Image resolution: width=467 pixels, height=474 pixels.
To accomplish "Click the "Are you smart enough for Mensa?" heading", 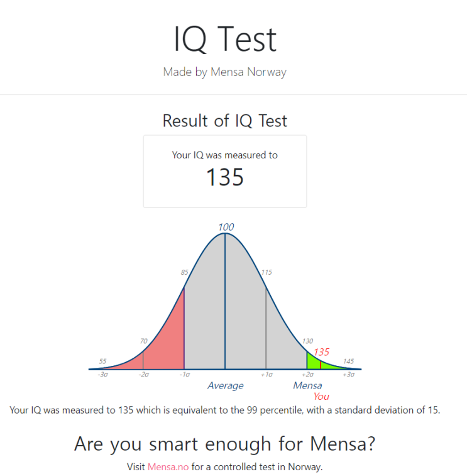I will (x=224, y=444).
